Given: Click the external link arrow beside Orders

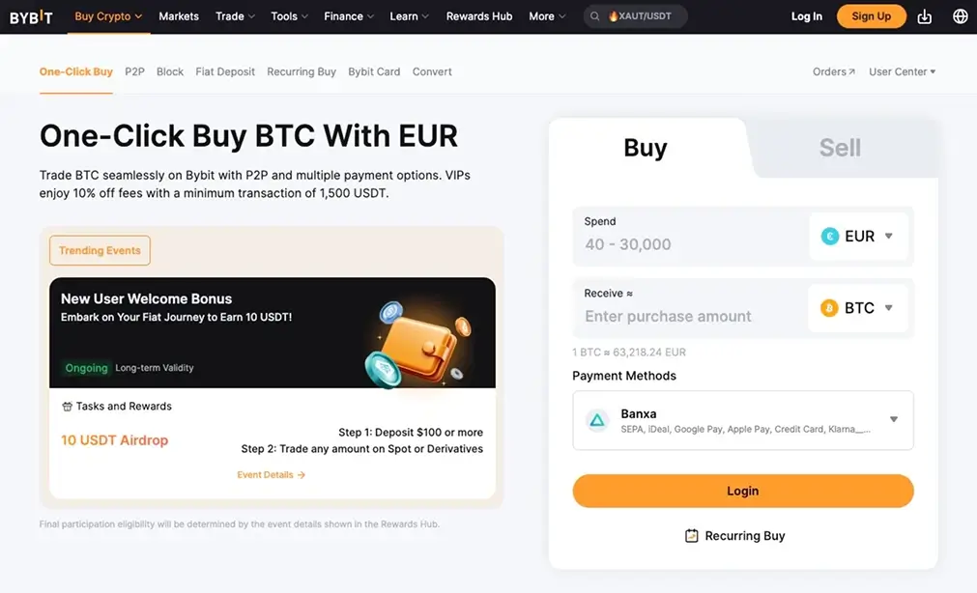Looking at the screenshot, I should [x=850, y=71].
